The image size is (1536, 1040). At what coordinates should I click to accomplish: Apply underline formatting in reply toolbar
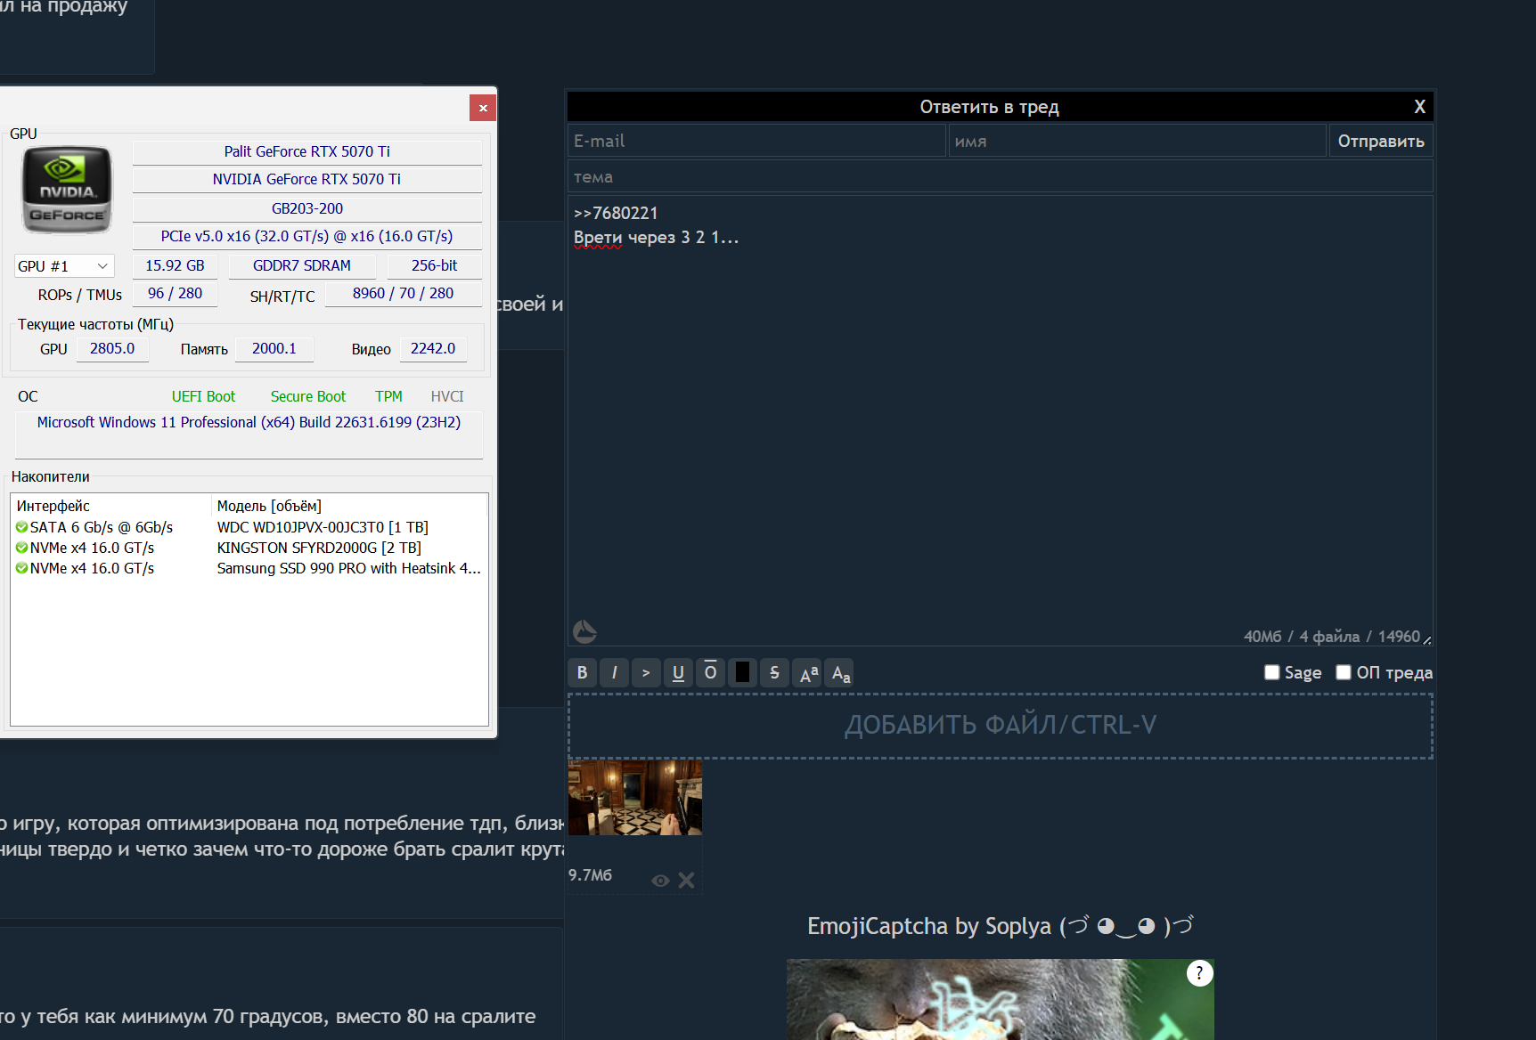click(x=678, y=673)
